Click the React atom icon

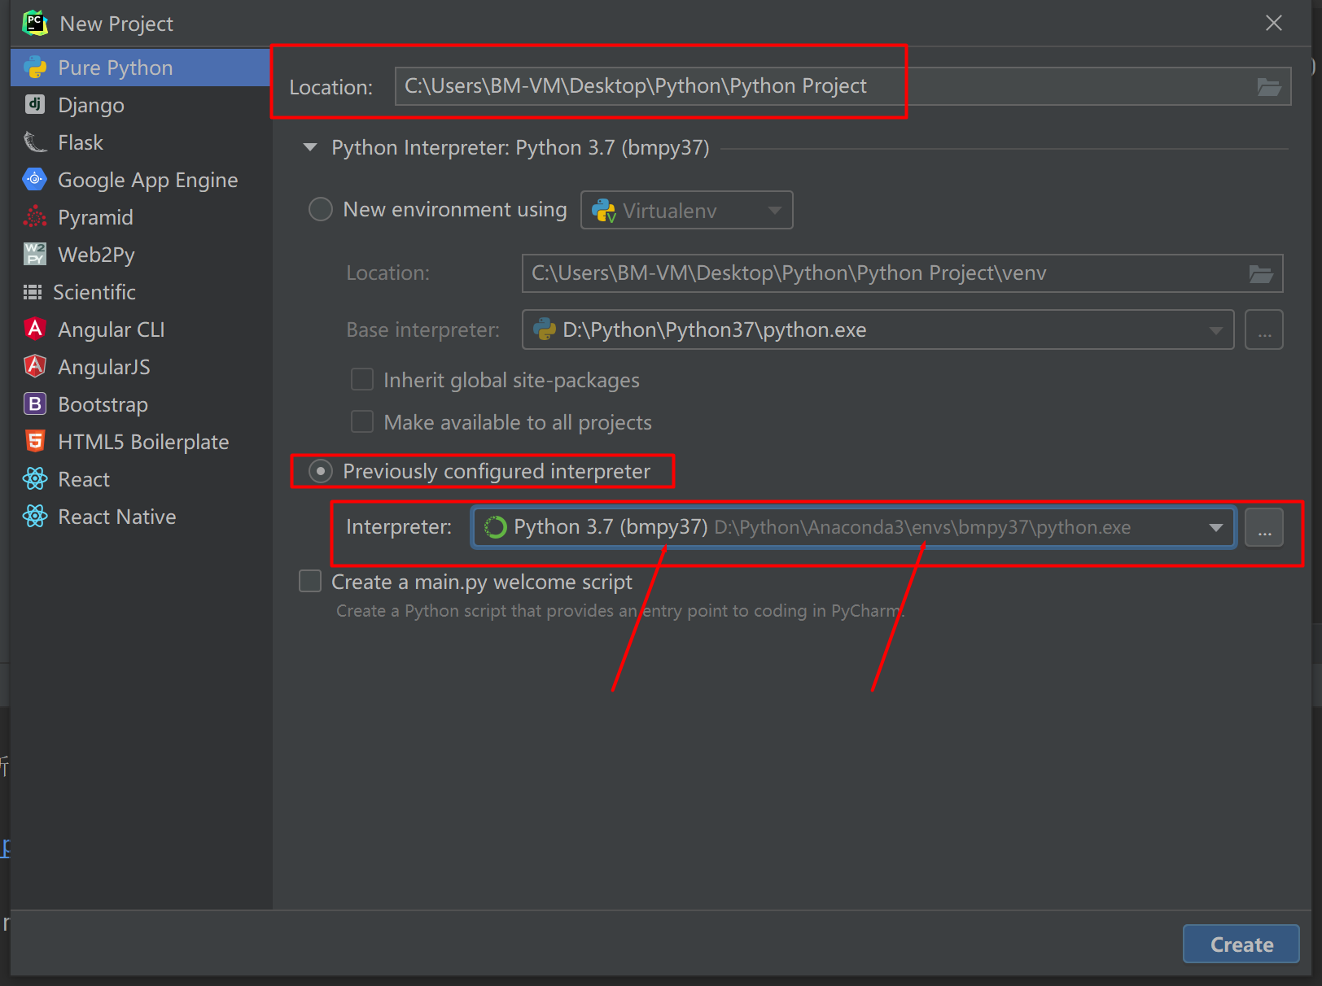tap(35, 478)
